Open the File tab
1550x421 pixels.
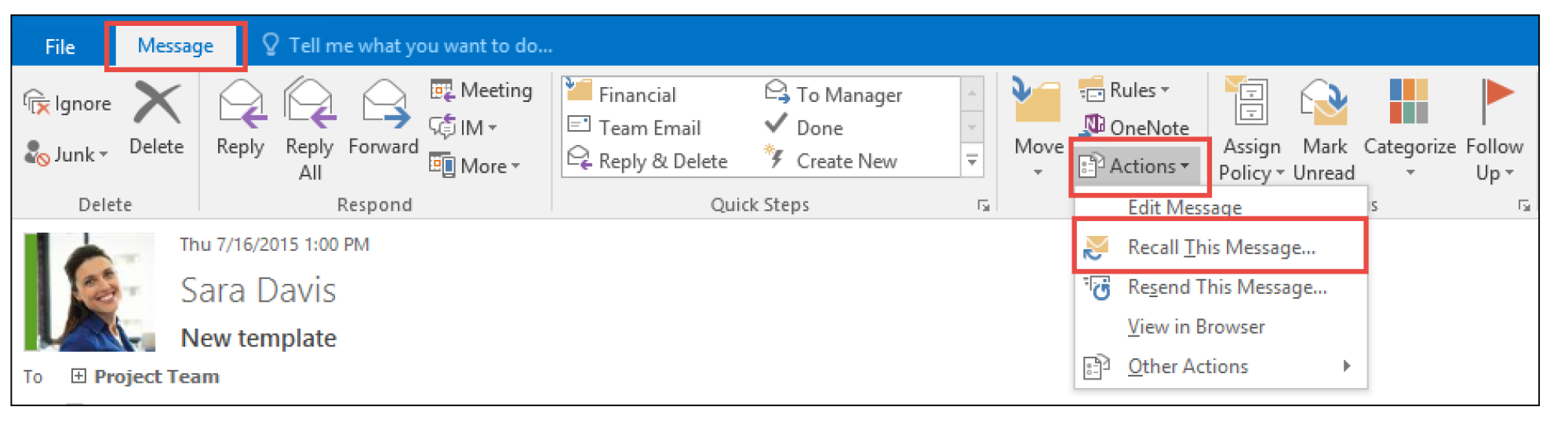60,46
